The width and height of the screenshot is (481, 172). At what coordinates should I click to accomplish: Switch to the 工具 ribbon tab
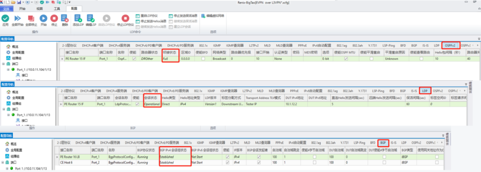pyautogui.click(x=57, y=8)
